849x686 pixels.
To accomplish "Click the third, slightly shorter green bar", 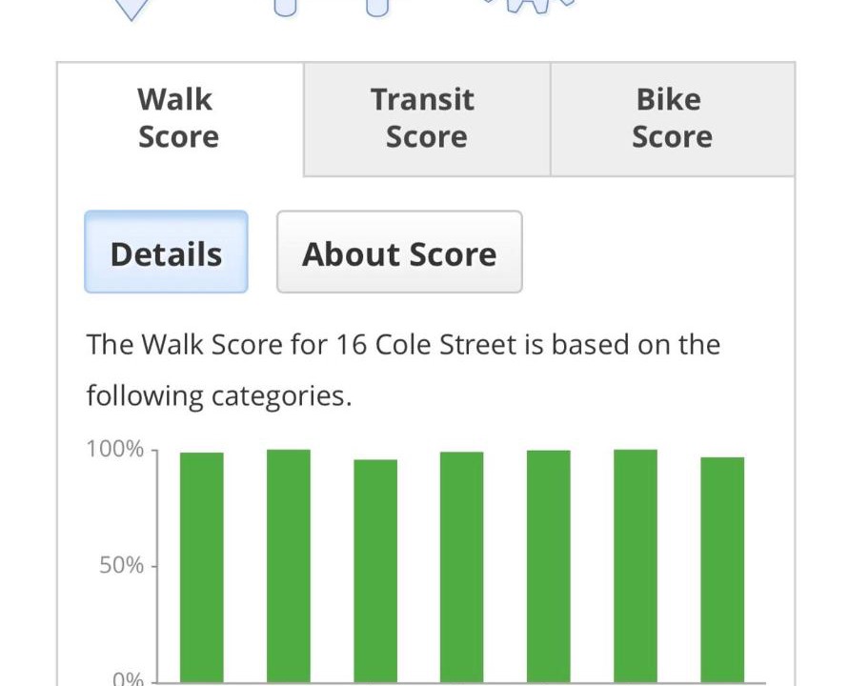I will pyautogui.click(x=375, y=570).
